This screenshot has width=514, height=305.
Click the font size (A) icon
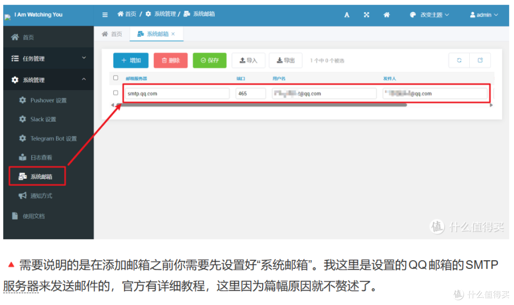346,14
